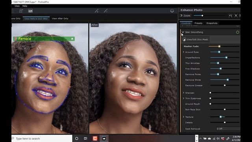Open the network tray icon
Screen dimensions: 252x142
click(214, 138)
